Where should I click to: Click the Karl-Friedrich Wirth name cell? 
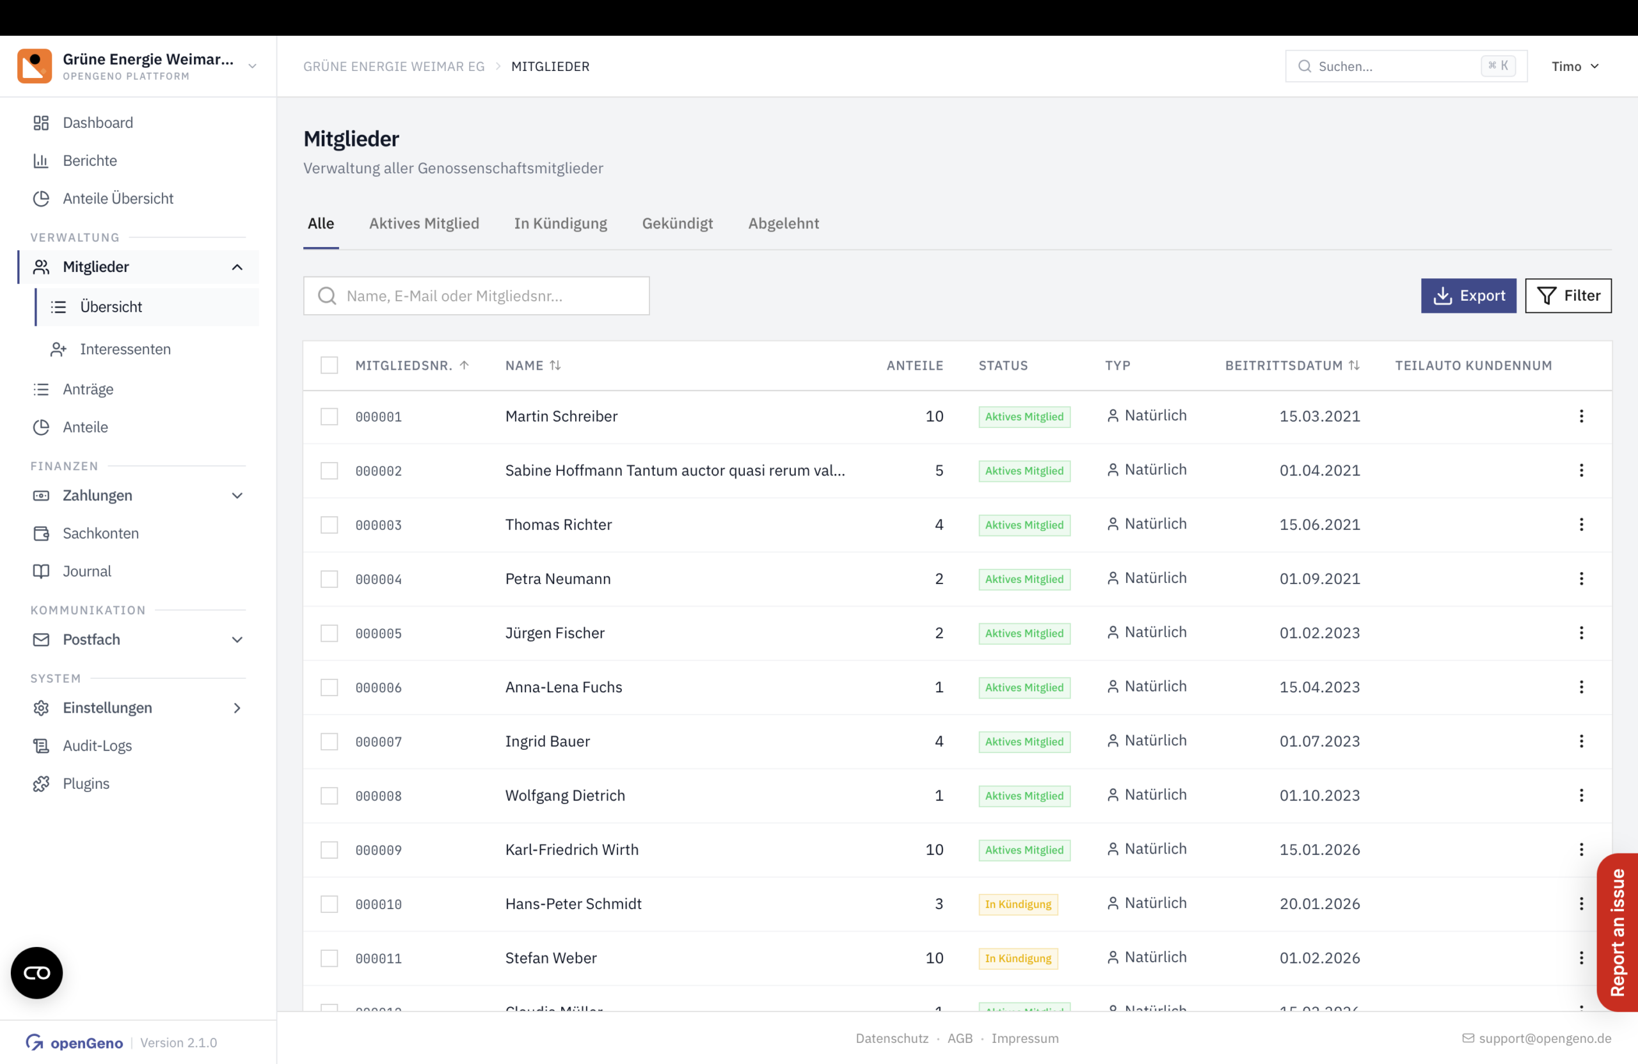pyautogui.click(x=571, y=850)
